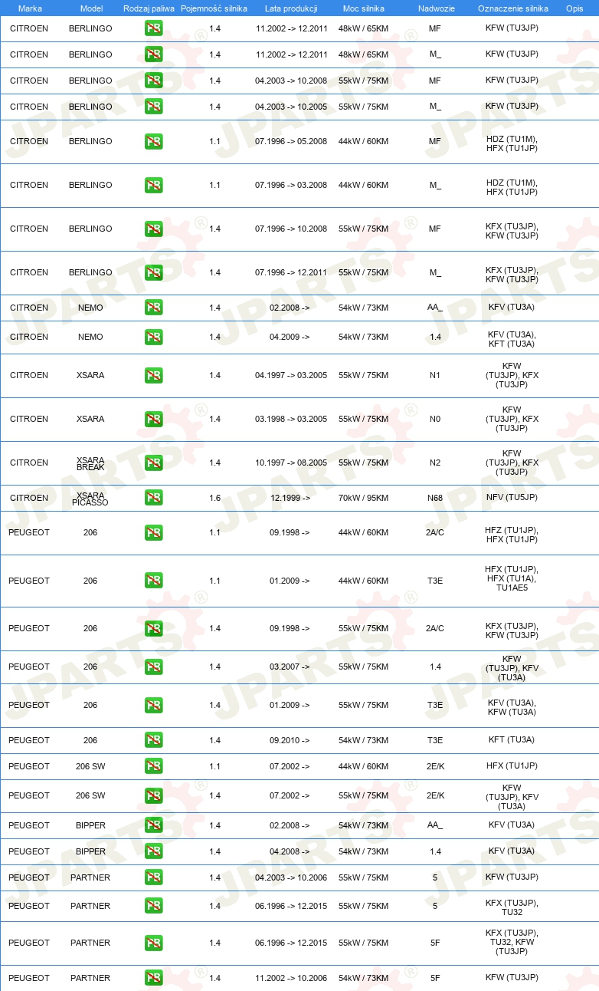599x991 pixels.
Task: Click fuel icon for Citroen Nemo AA_ row
Action: (x=153, y=308)
